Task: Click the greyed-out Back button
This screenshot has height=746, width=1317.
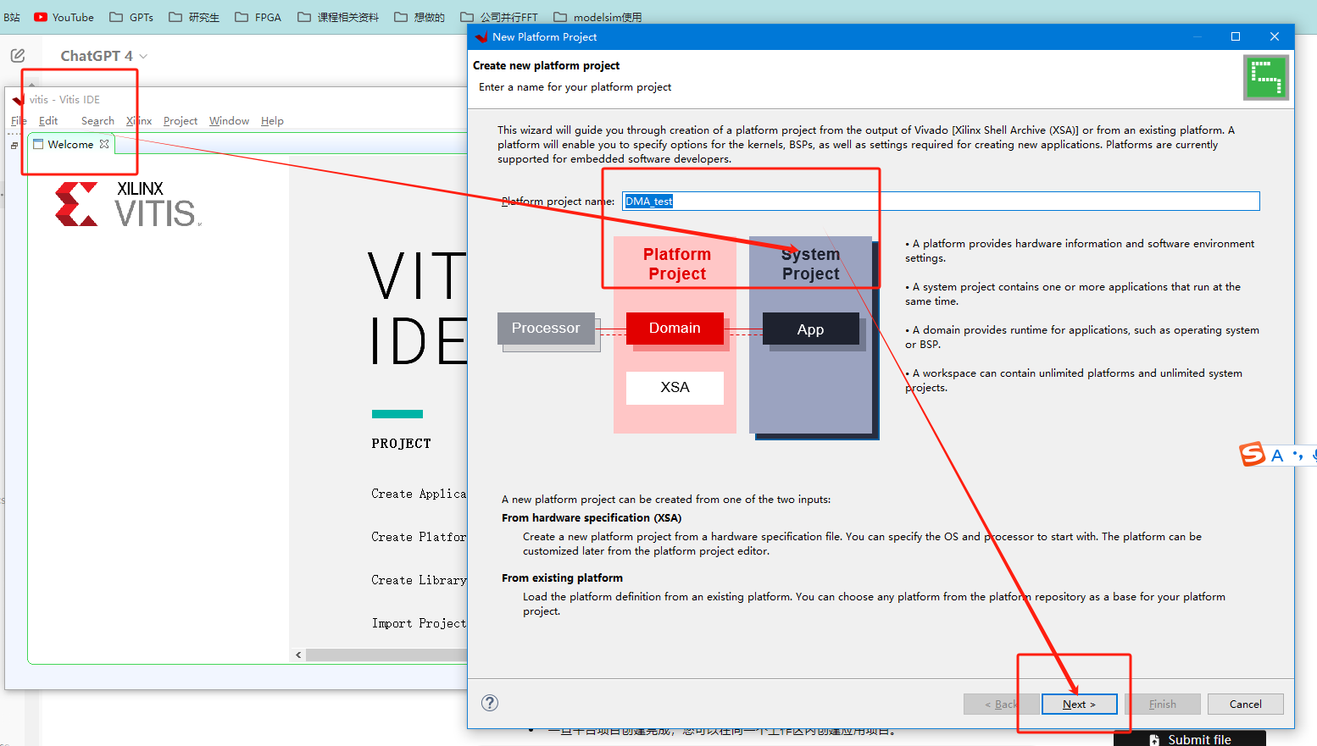Action: tap(1002, 704)
